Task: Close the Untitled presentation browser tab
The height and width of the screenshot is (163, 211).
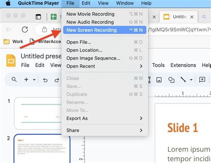Action: pyautogui.click(x=192, y=17)
